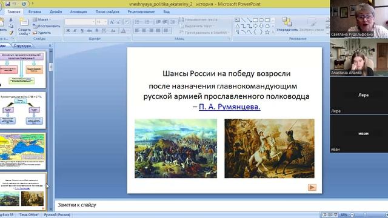
Task: Open Направление текста dropdown
Action: 199,19
